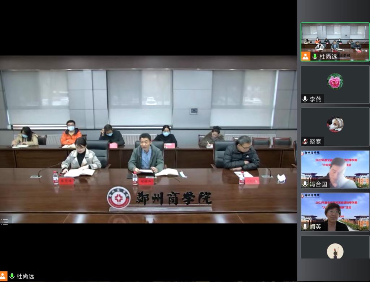The width and height of the screenshot is (370, 282).
Task: Click the microphone icon beside 李燕
Action: point(305,99)
